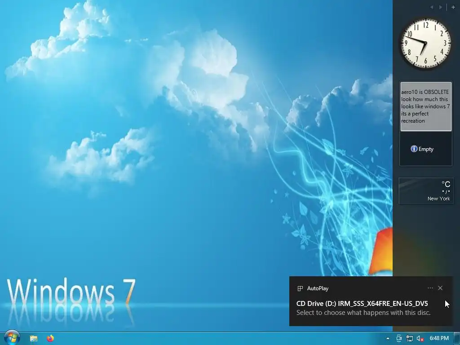Click the AutoPlay app icon in notification
Screen dimensions: 460x345
(300, 288)
